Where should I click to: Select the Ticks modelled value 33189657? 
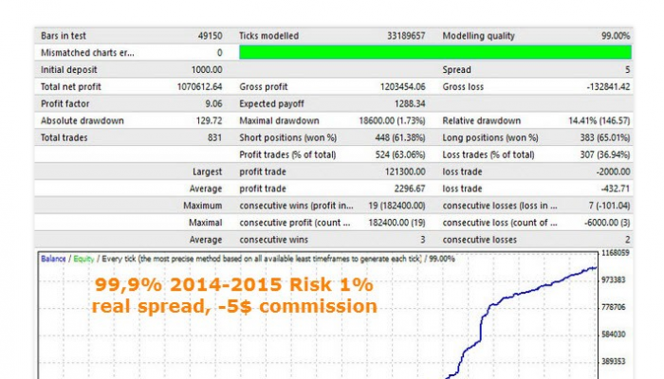[x=406, y=36]
